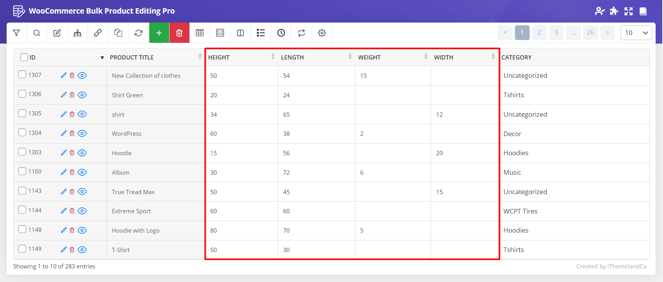Toggle full screen mode icon
The height and width of the screenshot is (282, 663).
[628, 11]
